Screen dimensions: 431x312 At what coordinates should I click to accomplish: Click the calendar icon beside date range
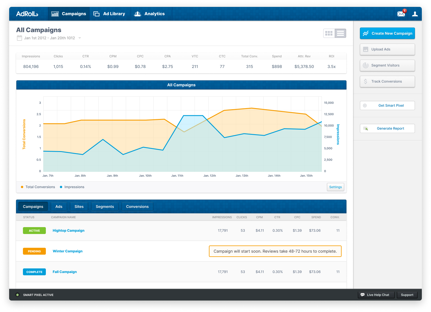pos(19,38)
